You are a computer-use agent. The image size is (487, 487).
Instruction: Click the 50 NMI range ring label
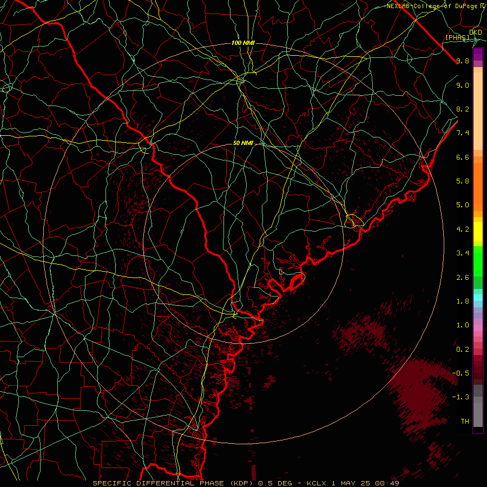243,143
